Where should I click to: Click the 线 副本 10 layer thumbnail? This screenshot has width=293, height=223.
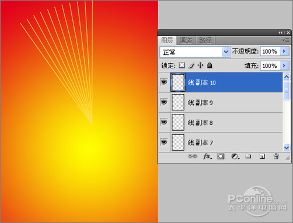(178, 82)
